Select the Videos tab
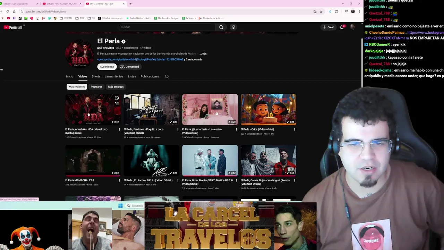The height and width of the screenshot is (250, 444). coord(83,76)
